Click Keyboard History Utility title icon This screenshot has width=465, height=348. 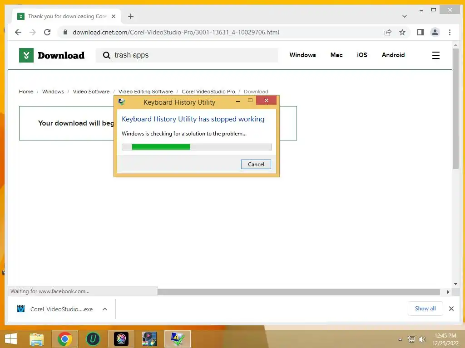tap(122, 102)
